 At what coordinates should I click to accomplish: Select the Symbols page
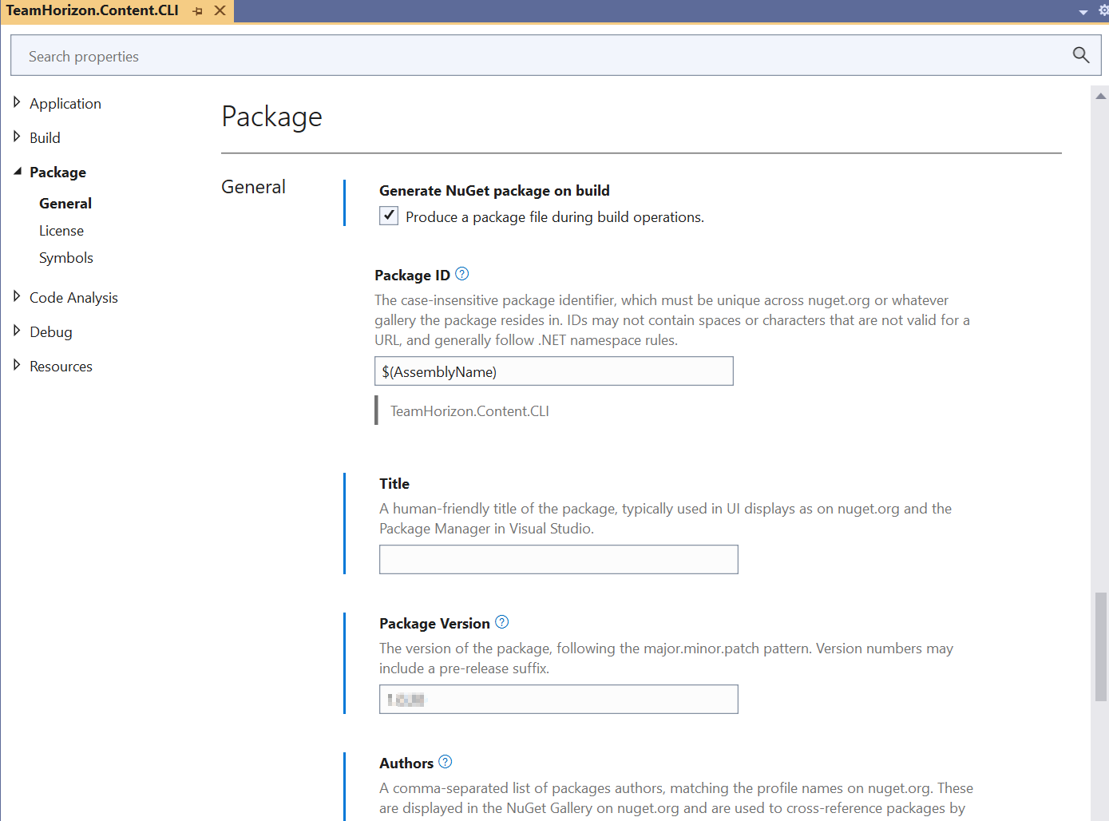66,258
